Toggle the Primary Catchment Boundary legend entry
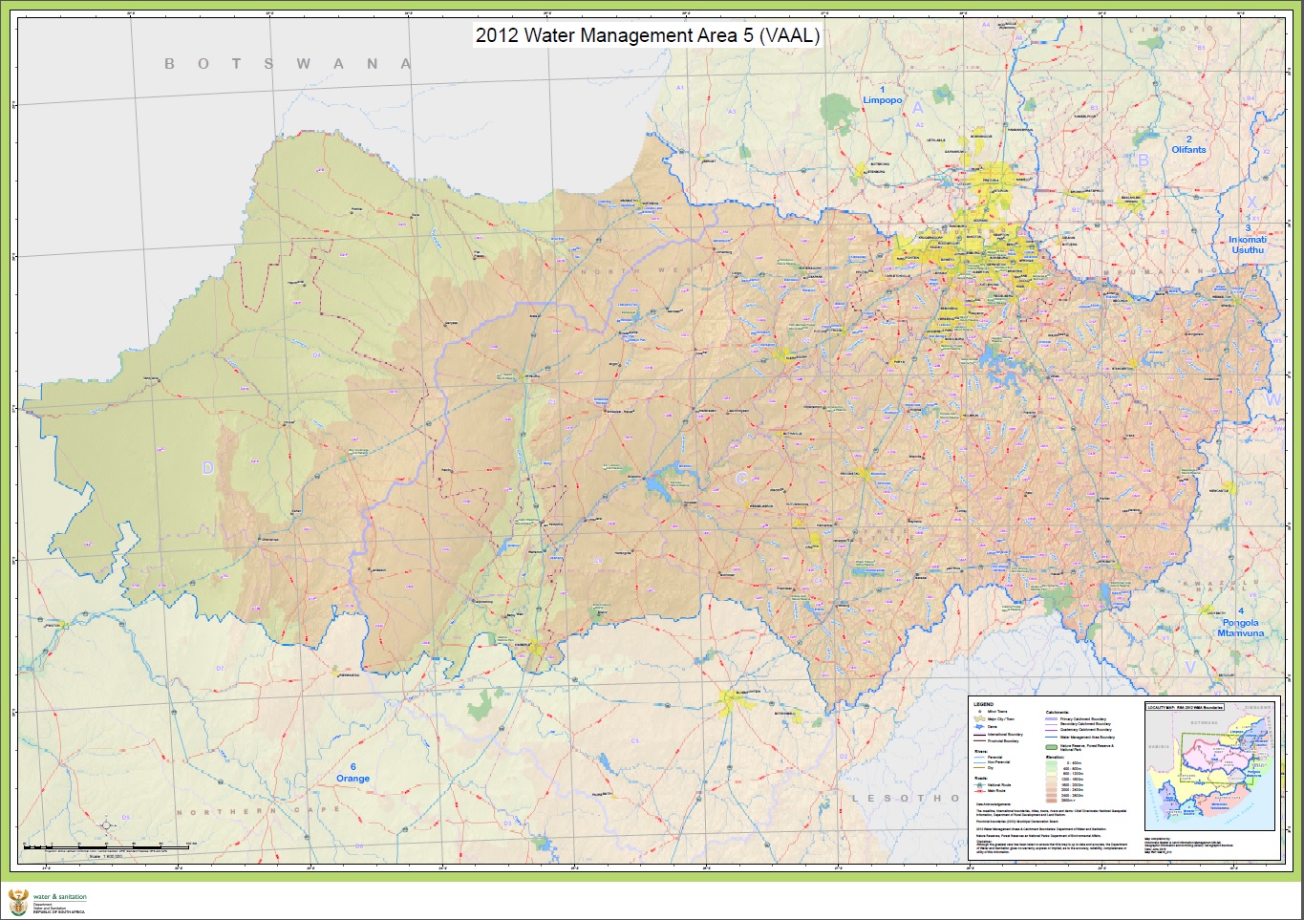1304x920 pixels. [1051, 718]
